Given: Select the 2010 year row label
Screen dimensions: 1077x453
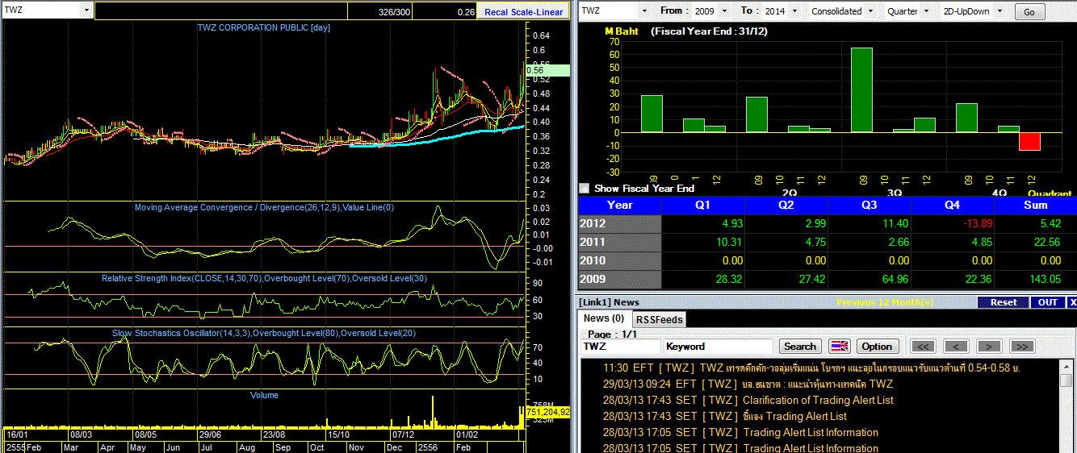Looking at the screenshot, I should 620,260.
